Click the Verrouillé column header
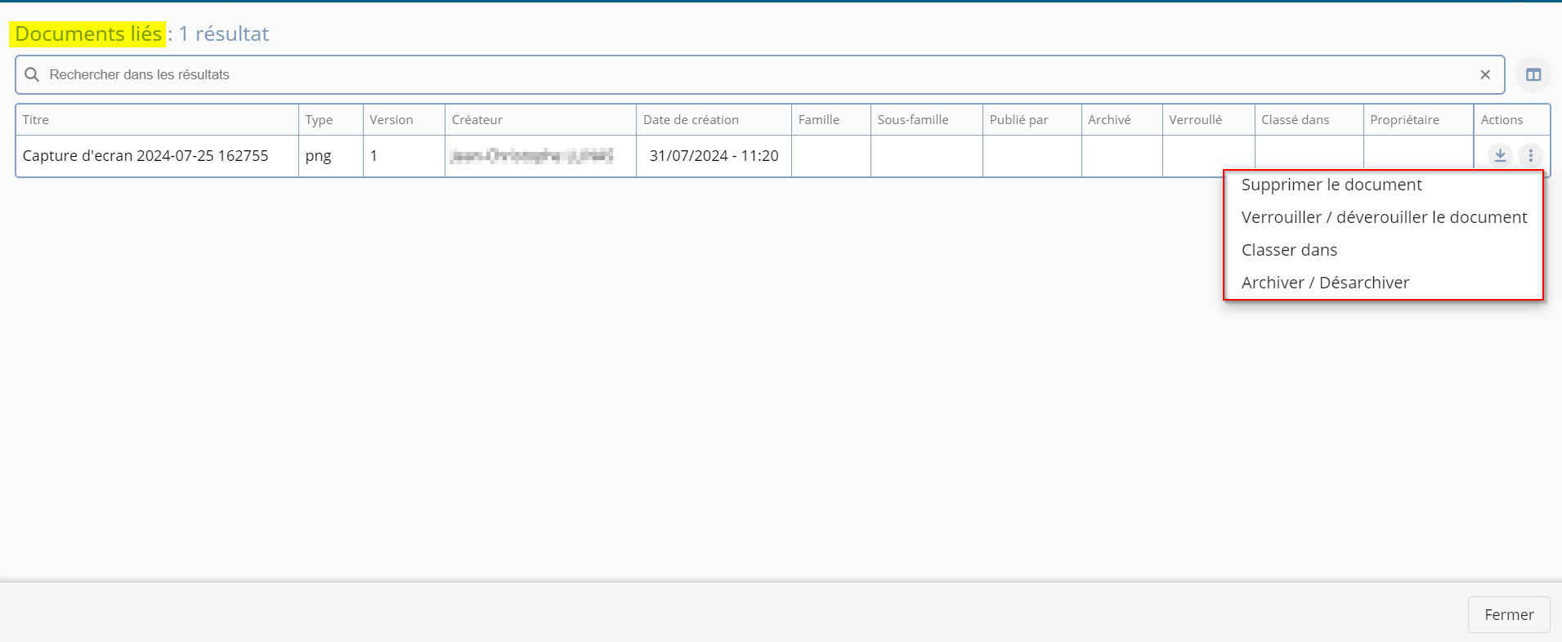 pos(1195,119)
